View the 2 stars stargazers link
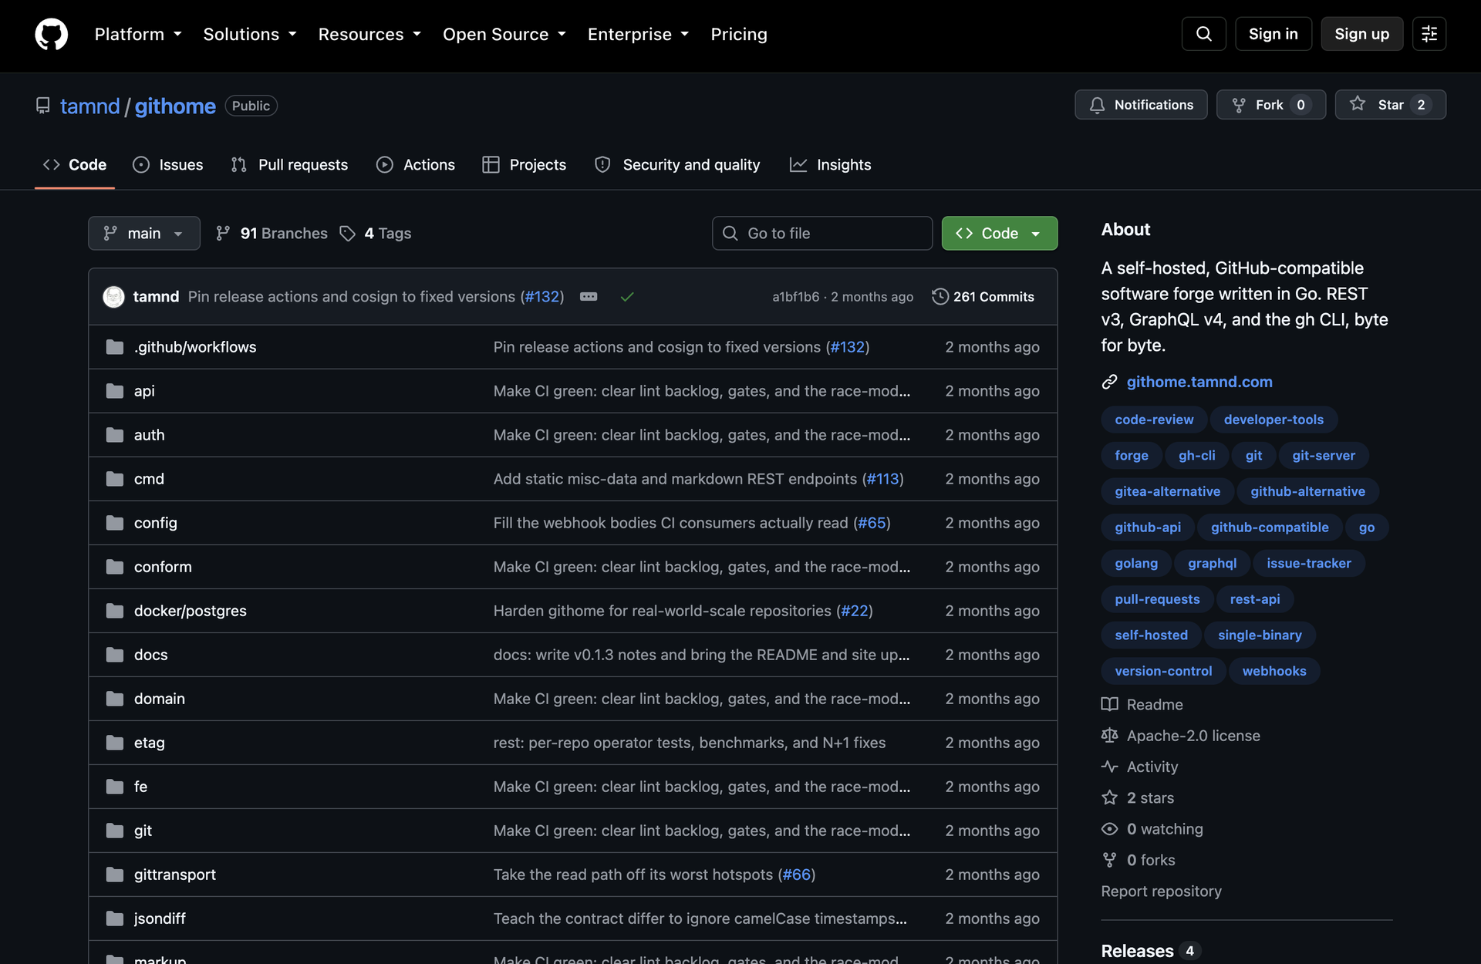The height and width of the screenshot is (964, 1481). click(x=1150, y=798)
